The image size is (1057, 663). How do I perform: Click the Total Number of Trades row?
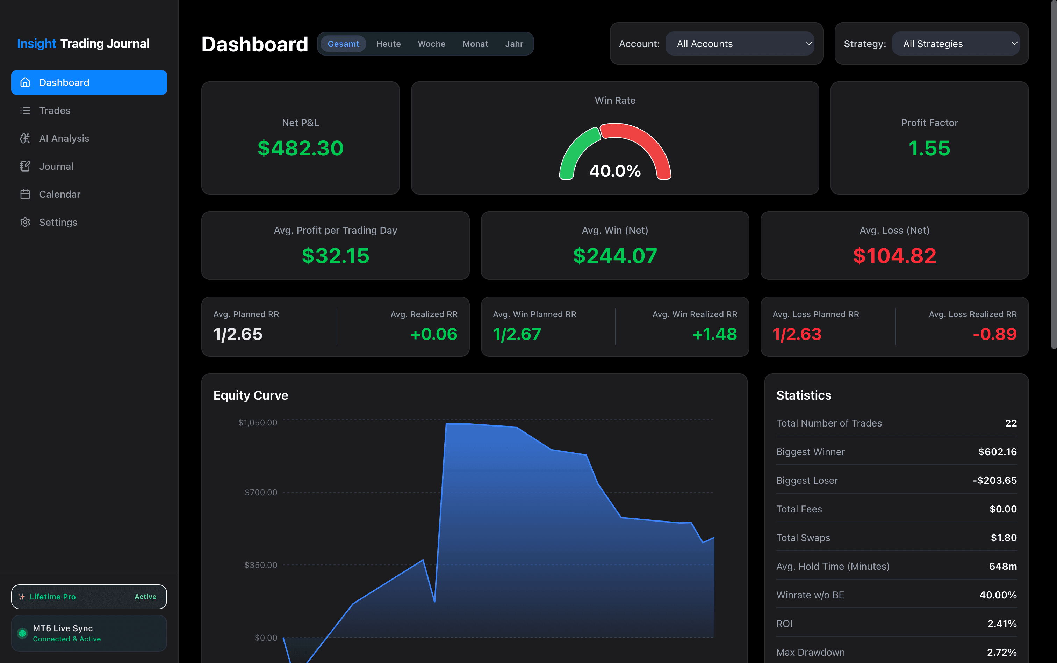point(897,423)
